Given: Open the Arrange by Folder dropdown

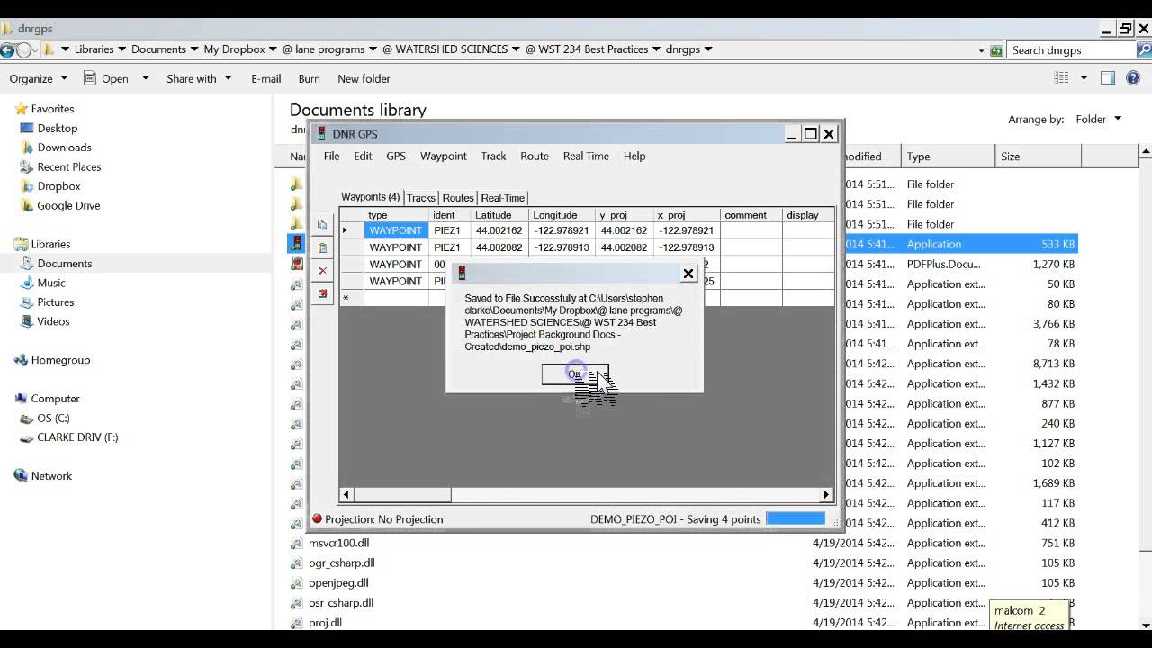Looking at the screenshot, I should click(1099, 119).
